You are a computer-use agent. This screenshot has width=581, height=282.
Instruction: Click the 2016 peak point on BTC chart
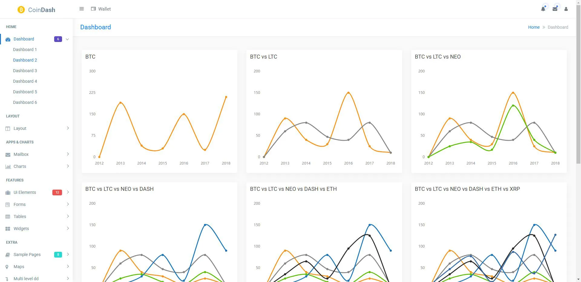[184, 114]
